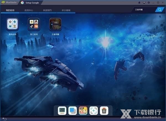Open the multi-instance icon in the dock
Screen dimensions: 166x121
tap(72, 110)
